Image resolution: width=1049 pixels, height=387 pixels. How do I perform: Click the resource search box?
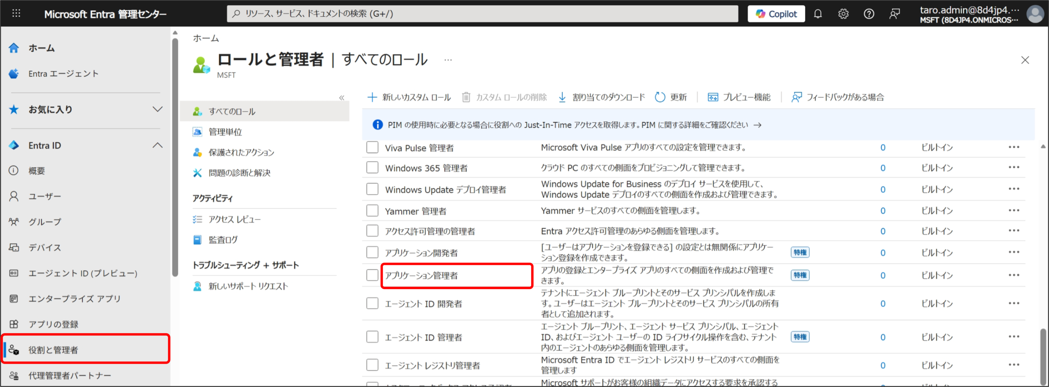pos(482,14)
